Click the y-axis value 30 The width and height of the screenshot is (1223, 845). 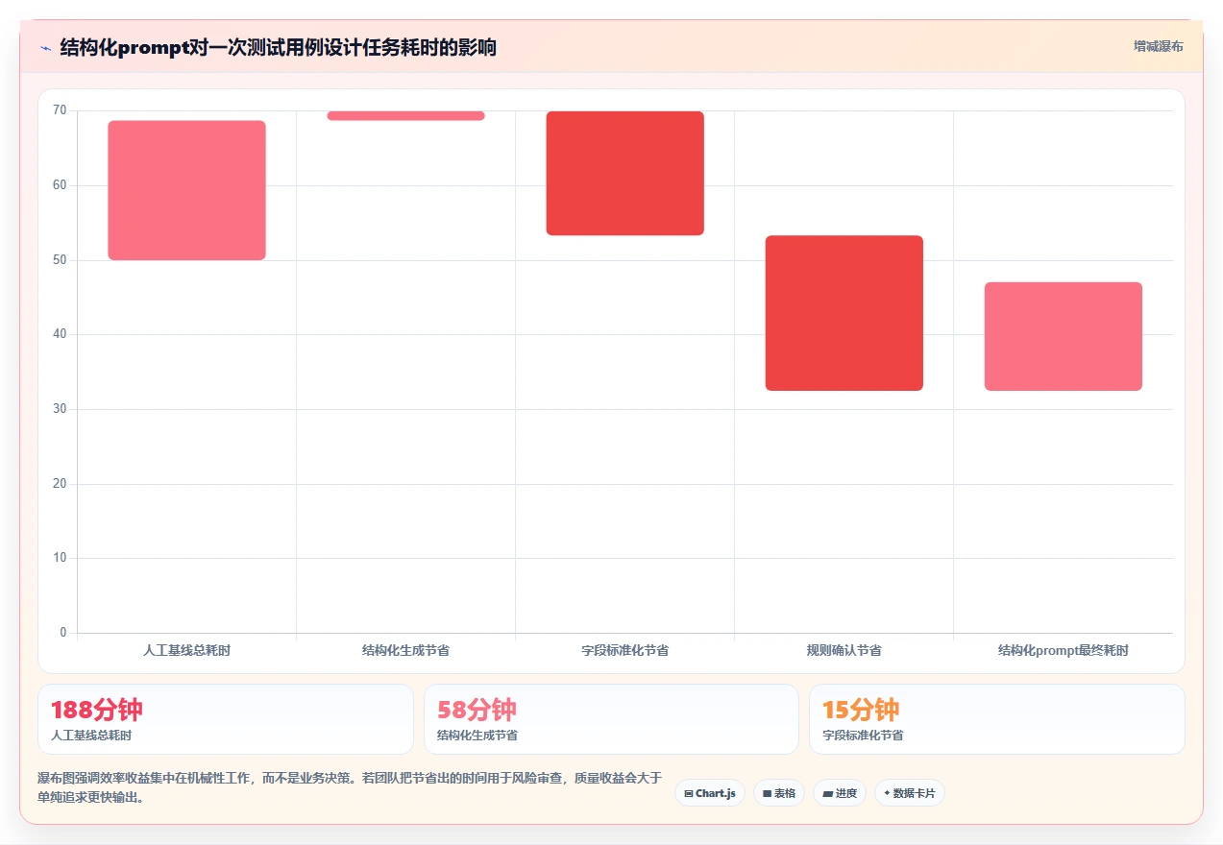coord(60,409)
